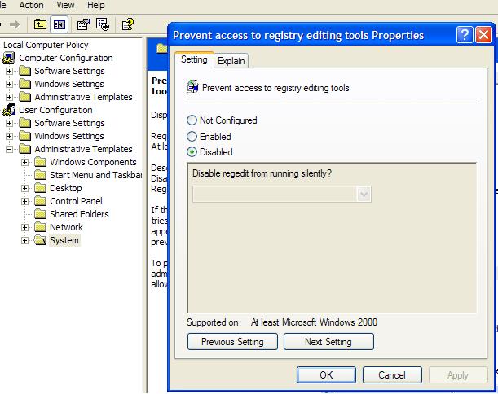Click the dialog's question mark help button
The width and height of the screenshot is (498, 394).
click(465, 35)
